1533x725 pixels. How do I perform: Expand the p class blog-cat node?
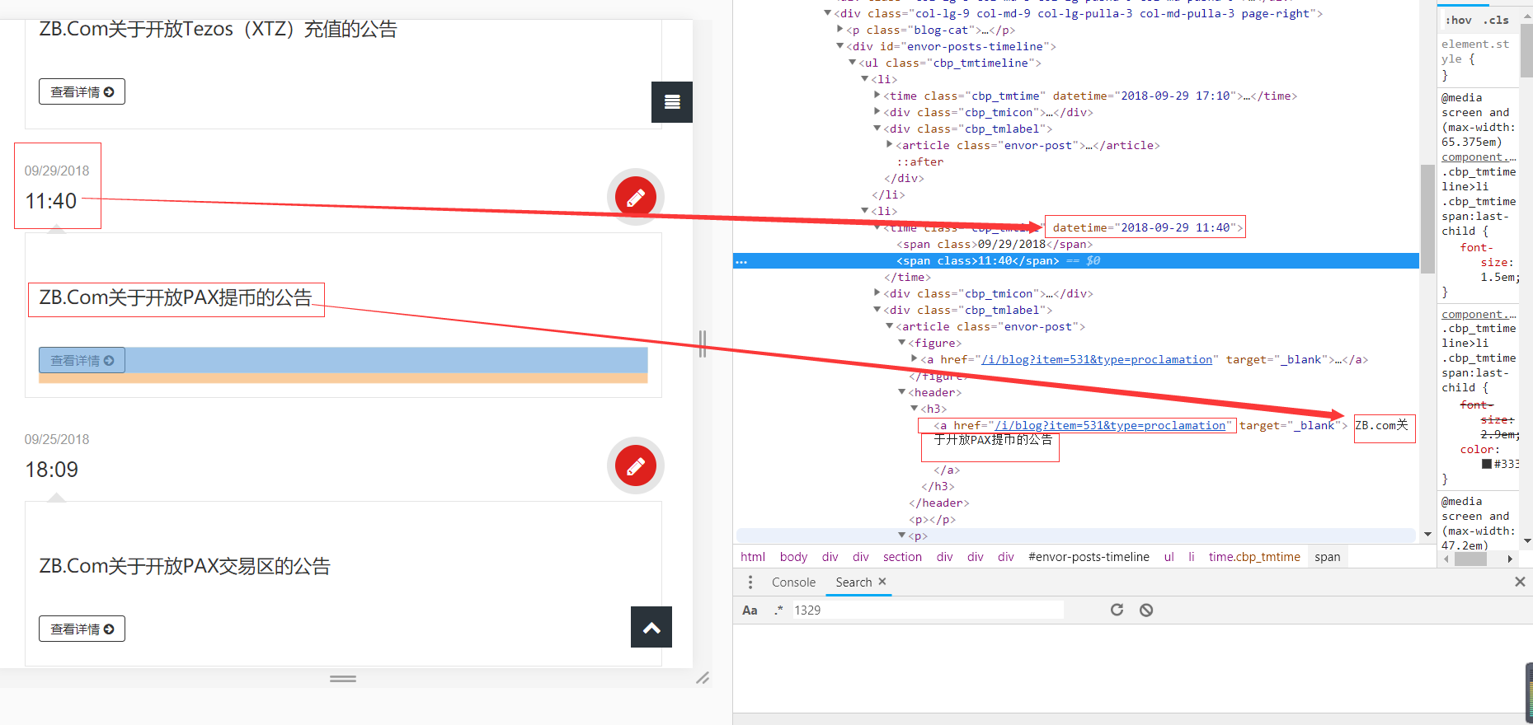point(840,30)
